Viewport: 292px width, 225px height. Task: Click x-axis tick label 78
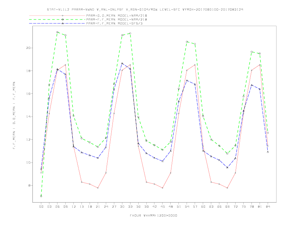[252, 207]
